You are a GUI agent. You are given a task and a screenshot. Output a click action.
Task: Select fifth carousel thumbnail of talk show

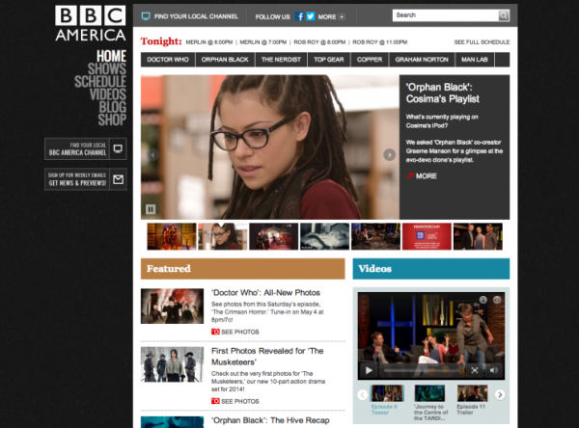[x=376, y=236]
